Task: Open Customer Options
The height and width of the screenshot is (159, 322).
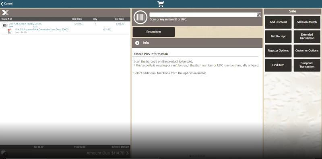Action: tap(307, 51)
